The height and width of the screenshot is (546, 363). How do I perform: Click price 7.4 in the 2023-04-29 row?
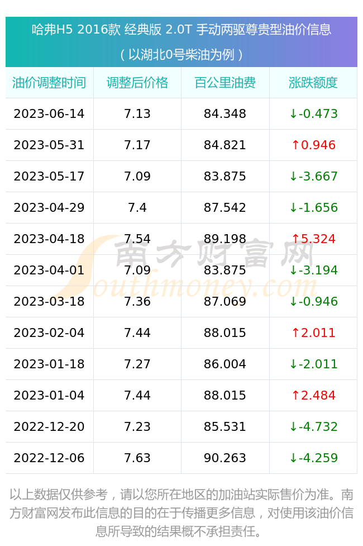tap(137, 207)
